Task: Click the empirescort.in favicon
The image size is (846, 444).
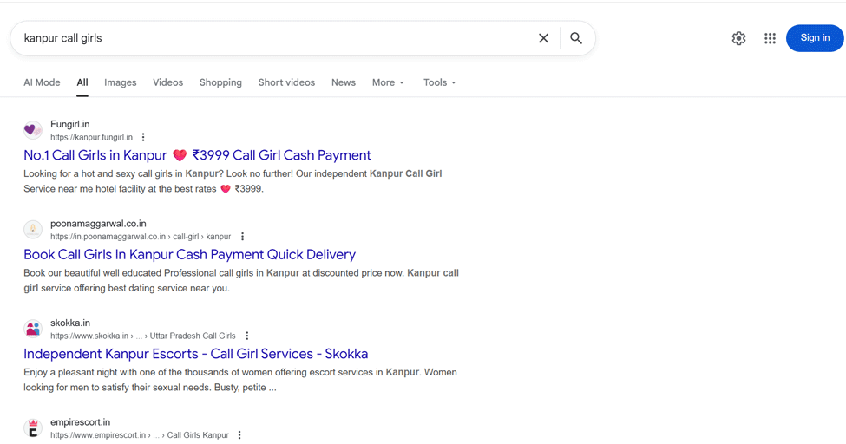Action: point(33,428)
